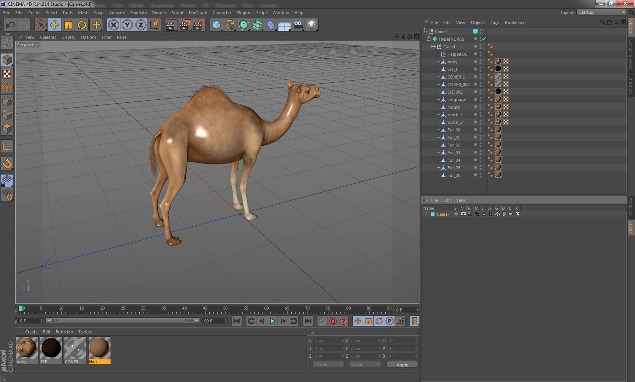
Task: Switch to Points mode
Action: click(x=7, y=102)
